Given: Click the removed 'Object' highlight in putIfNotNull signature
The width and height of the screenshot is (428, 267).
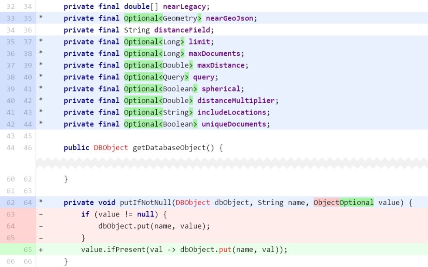Looking at the screenshot, I should [327, 203].
